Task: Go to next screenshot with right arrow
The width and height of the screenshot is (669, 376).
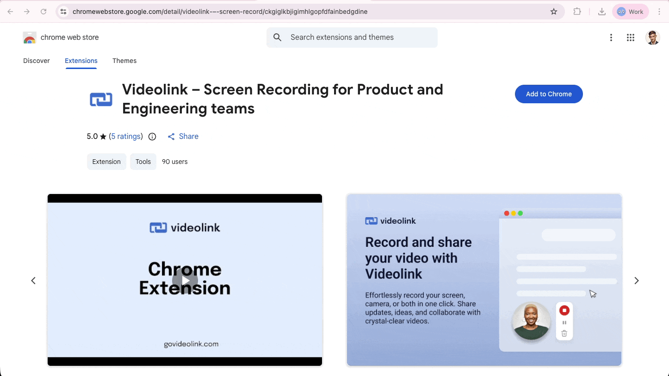Action: tap(637, 281)
